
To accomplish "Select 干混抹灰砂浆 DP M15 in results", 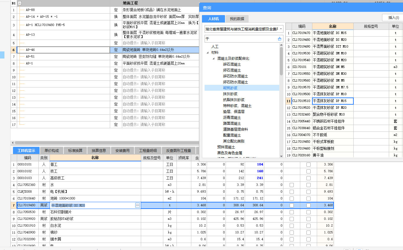I will (333, 101).
